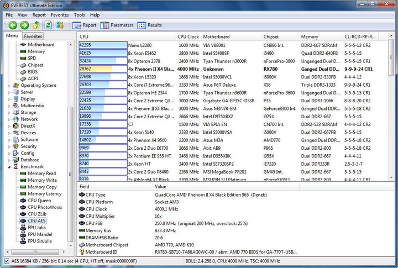
Task: Select FPU Mandel benchmark
Action: [40, 234]
